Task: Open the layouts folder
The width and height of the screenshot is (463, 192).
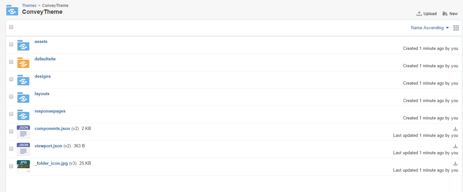Action: pos(42,94)
